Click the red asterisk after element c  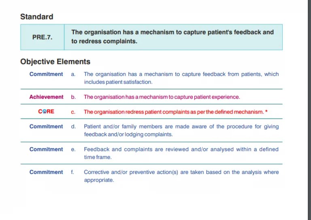coord(266,112)
